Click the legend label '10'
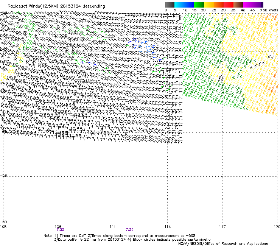 tap(185, 10)
